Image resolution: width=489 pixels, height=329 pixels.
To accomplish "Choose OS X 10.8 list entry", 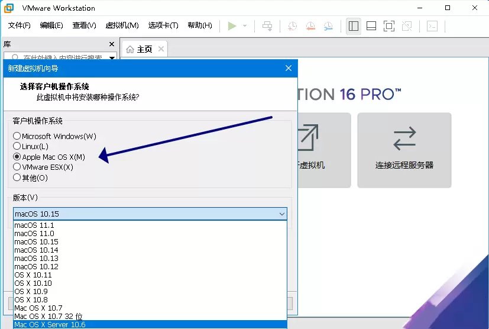I will pos(150,299).
